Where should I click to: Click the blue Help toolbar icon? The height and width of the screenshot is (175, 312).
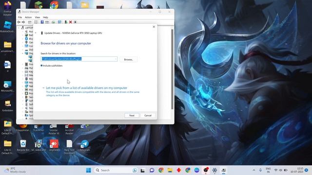click(42, 22)
